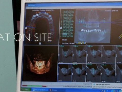The image size is (122, 92).
Task: Activate the second taskbar application button
Action: pyautogui.click(x=57, y=90)
